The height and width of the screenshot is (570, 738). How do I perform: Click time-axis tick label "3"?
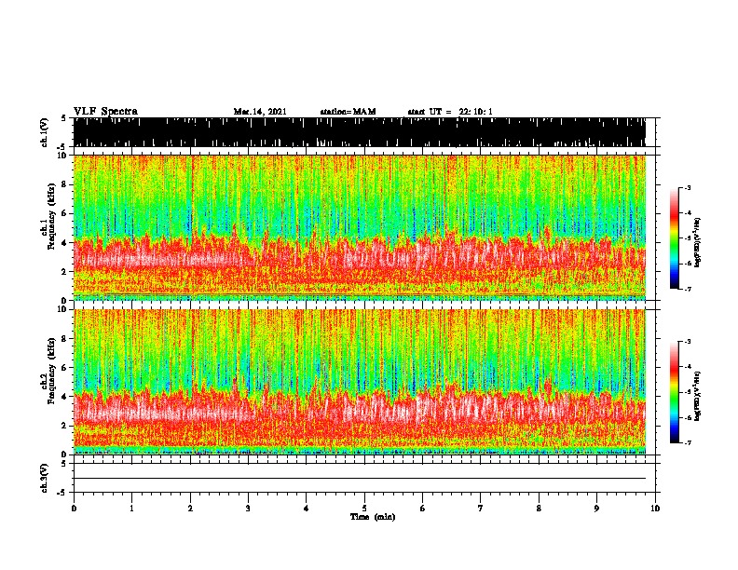click(x=248, y=509)
